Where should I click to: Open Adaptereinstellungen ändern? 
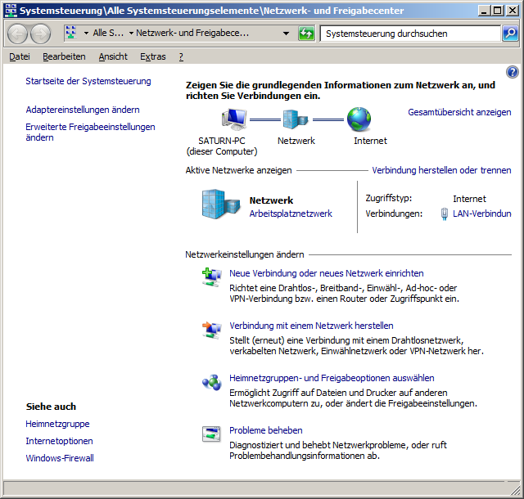tap(83, 110)
